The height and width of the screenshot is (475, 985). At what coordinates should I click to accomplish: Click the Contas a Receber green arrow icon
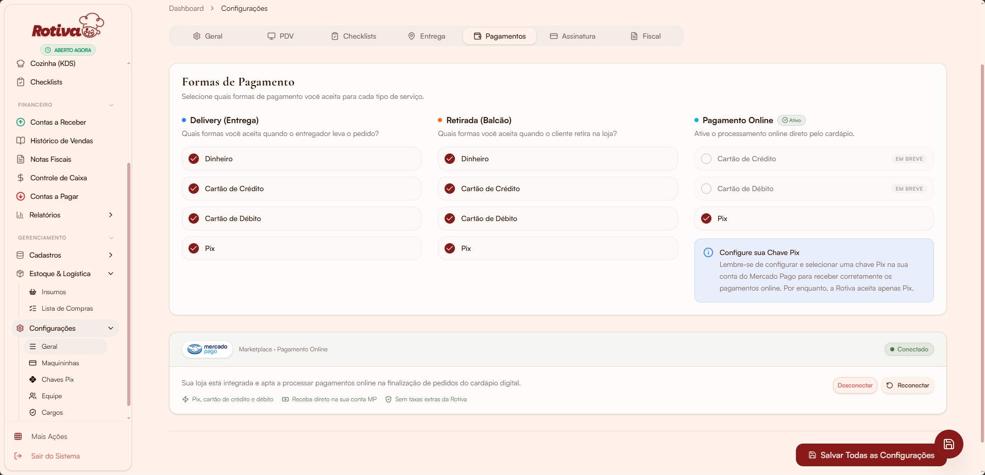[21, 122]
